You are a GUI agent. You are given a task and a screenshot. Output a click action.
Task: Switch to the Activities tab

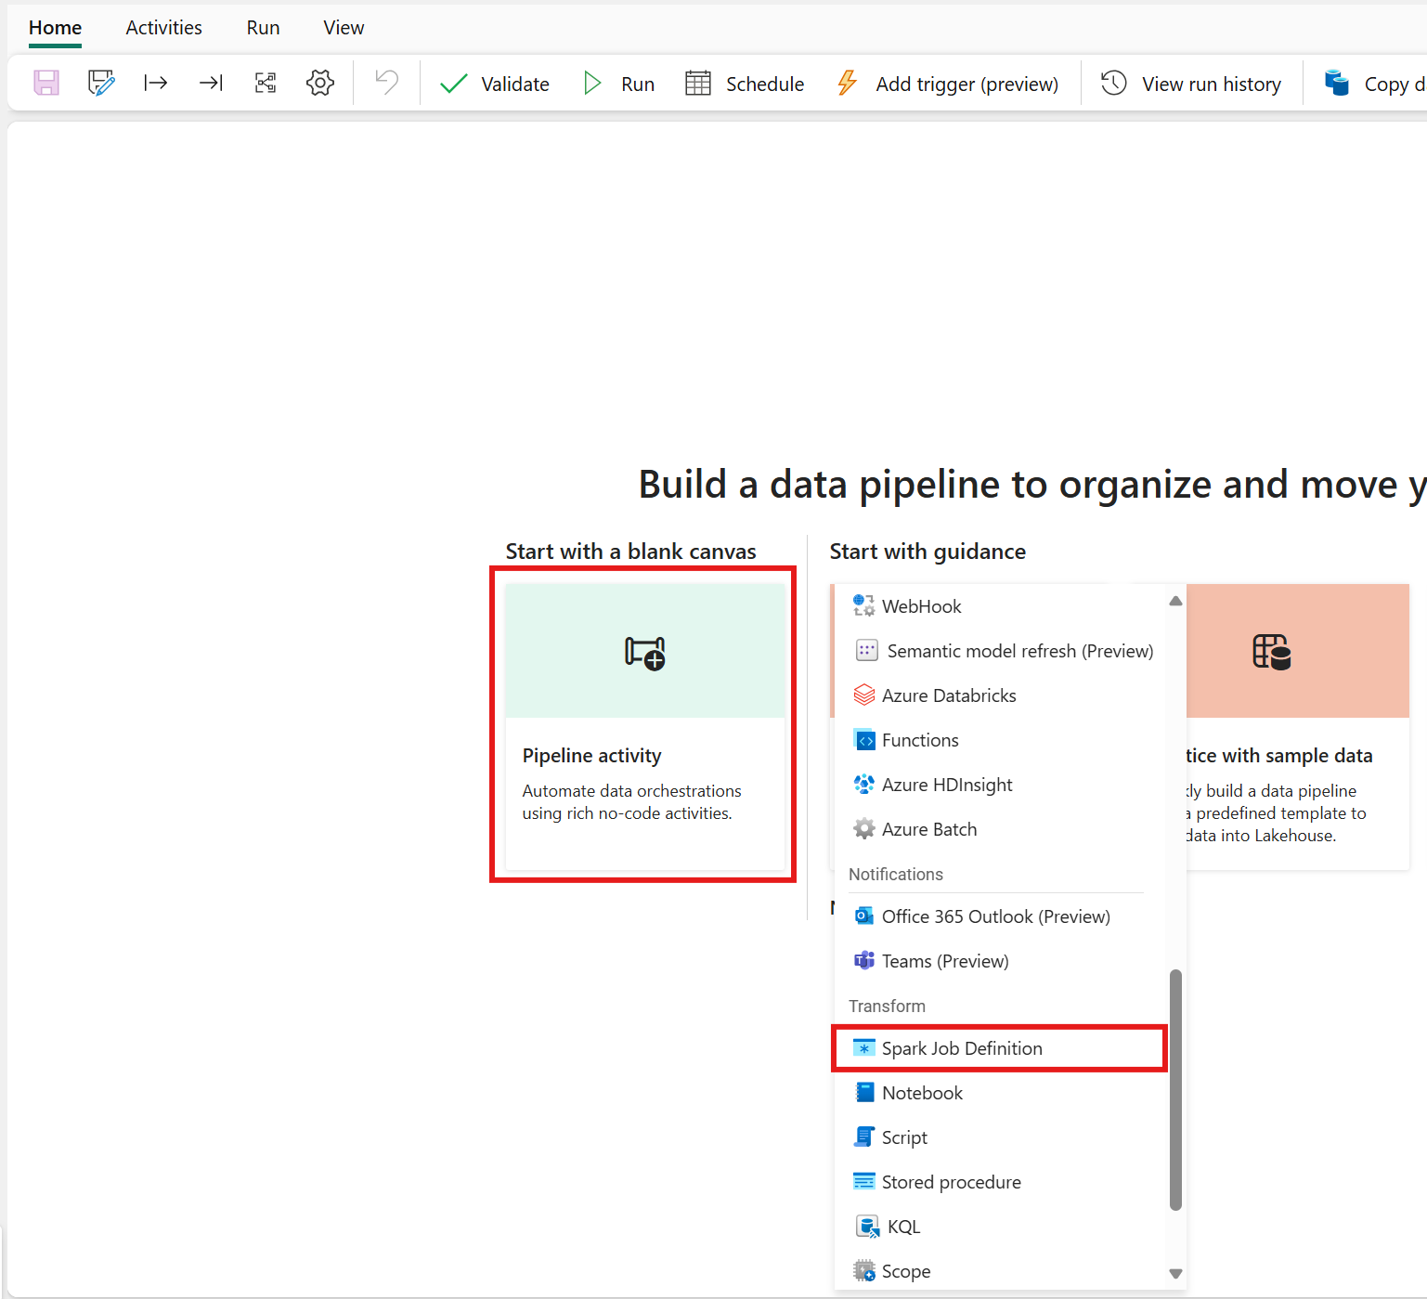(x=163, y=28)
